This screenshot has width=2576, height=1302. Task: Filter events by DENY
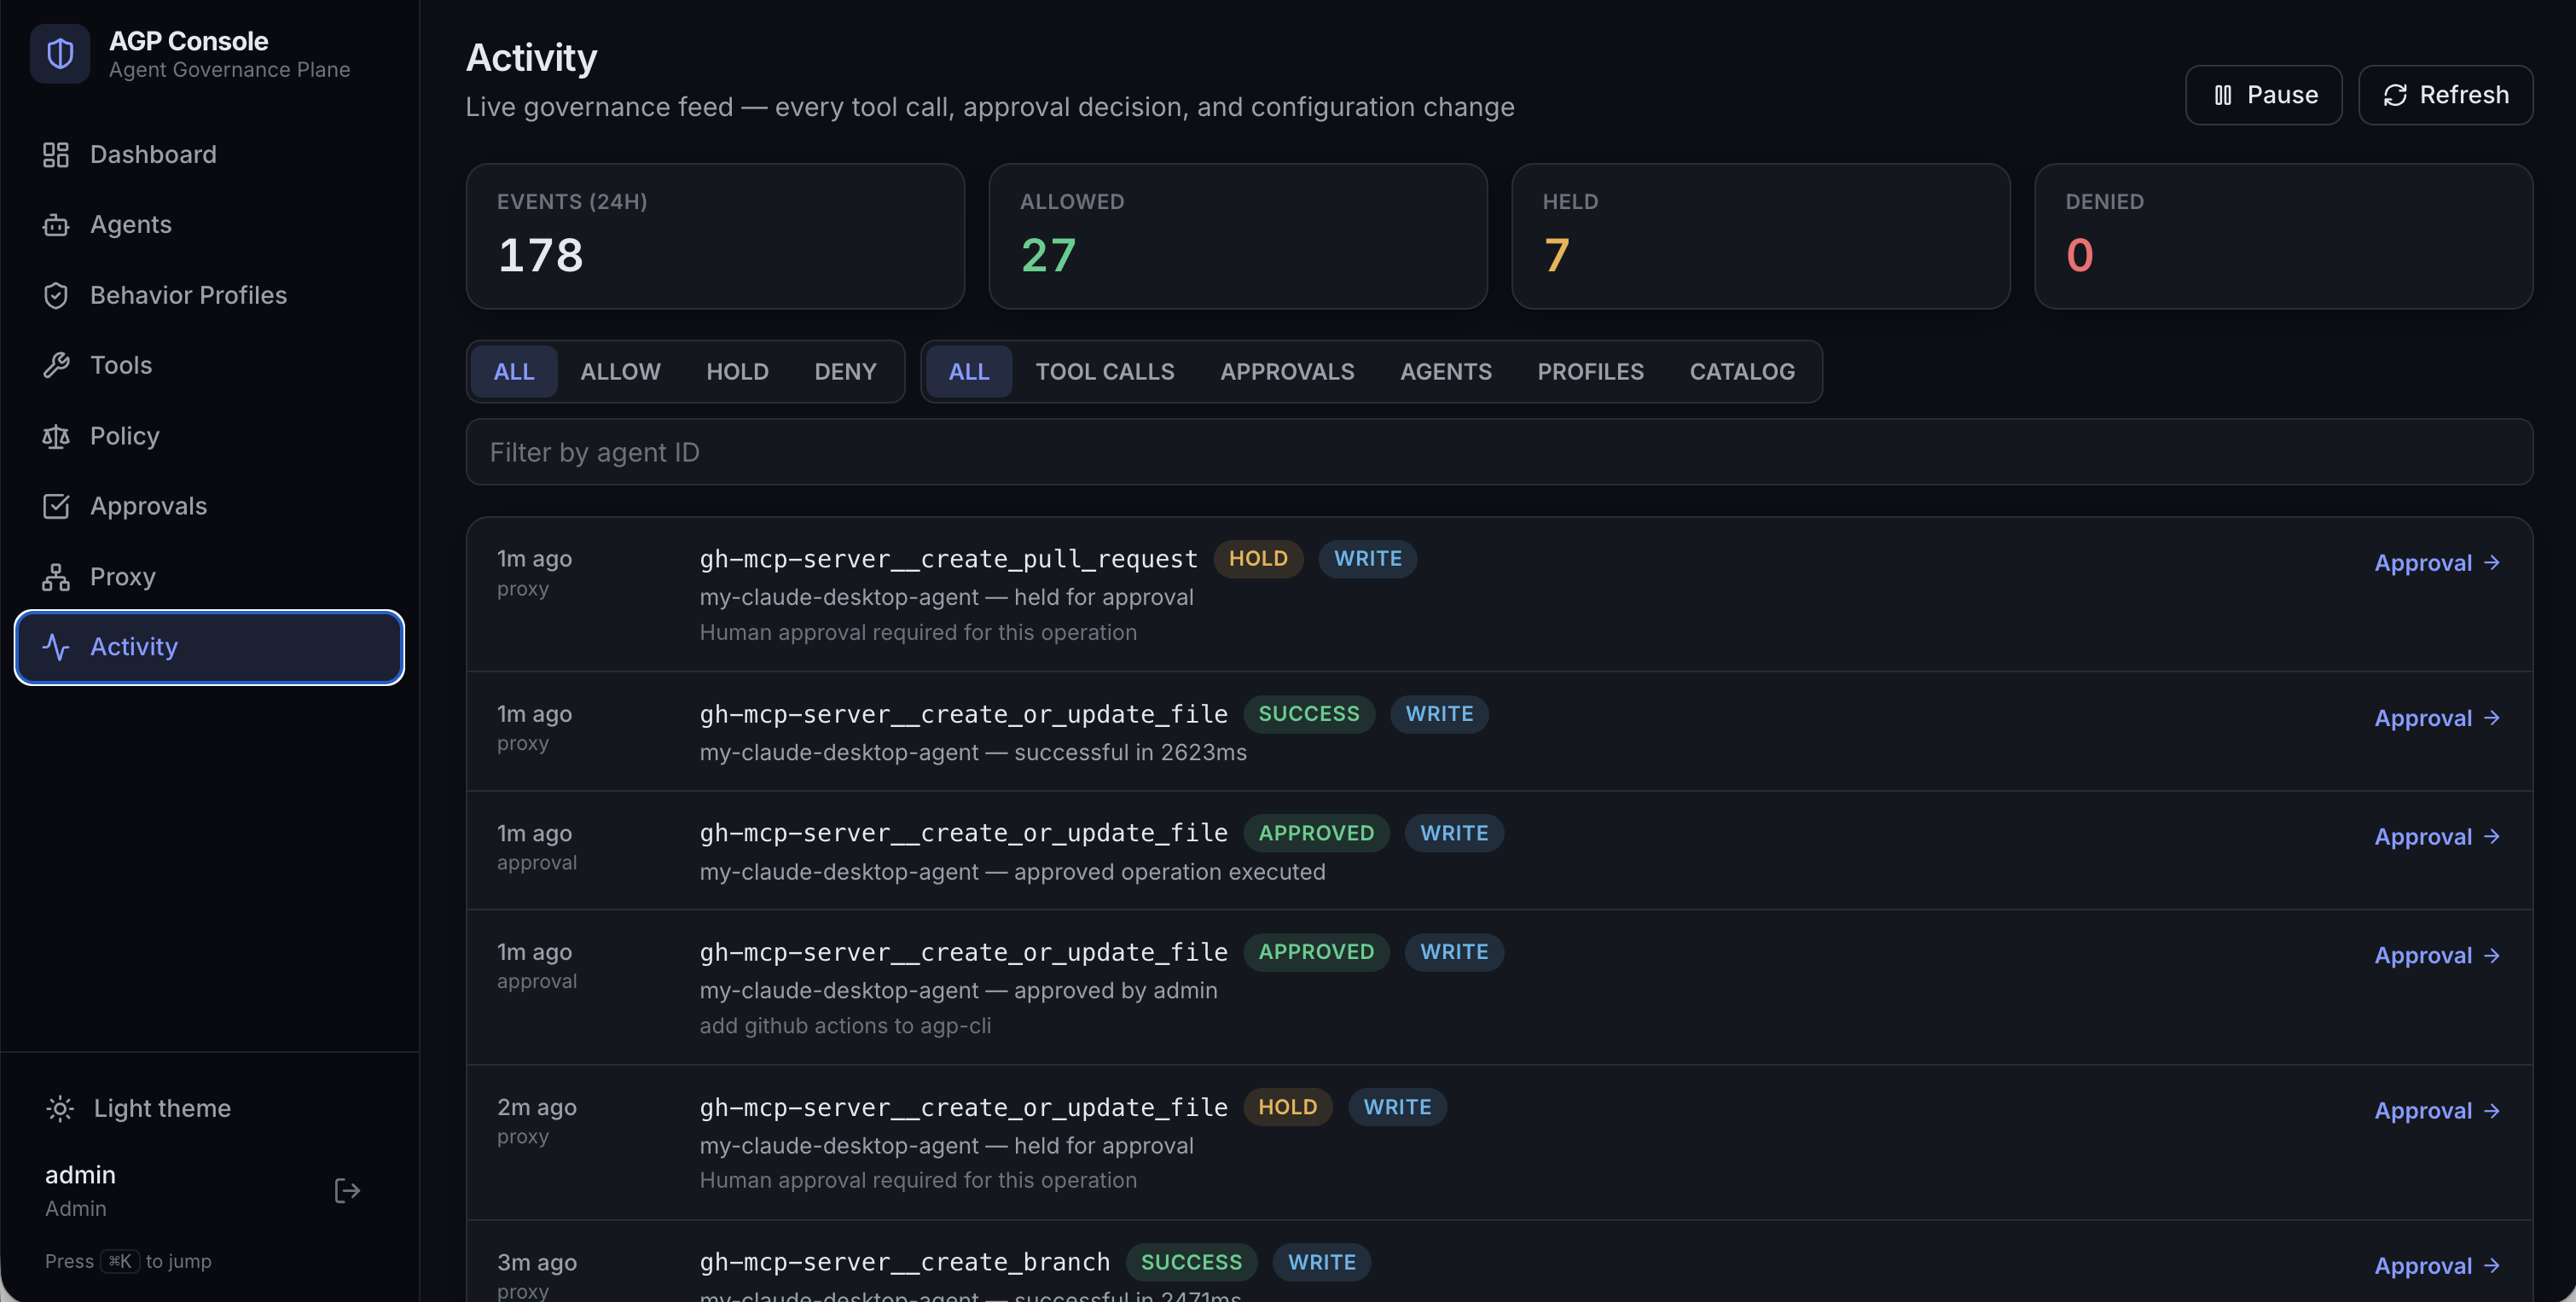(845, 372)
